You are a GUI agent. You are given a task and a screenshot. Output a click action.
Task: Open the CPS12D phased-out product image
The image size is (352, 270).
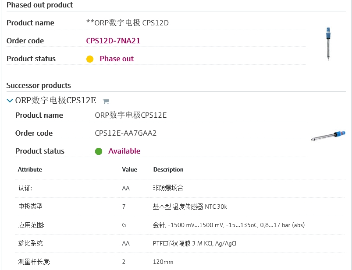(327, 43)
